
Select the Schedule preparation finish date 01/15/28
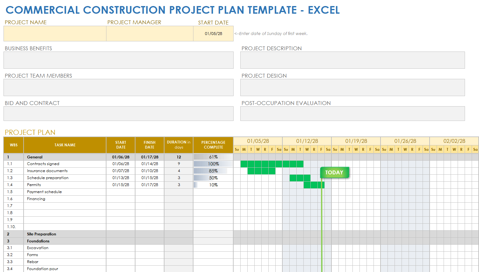pos(149,178)
